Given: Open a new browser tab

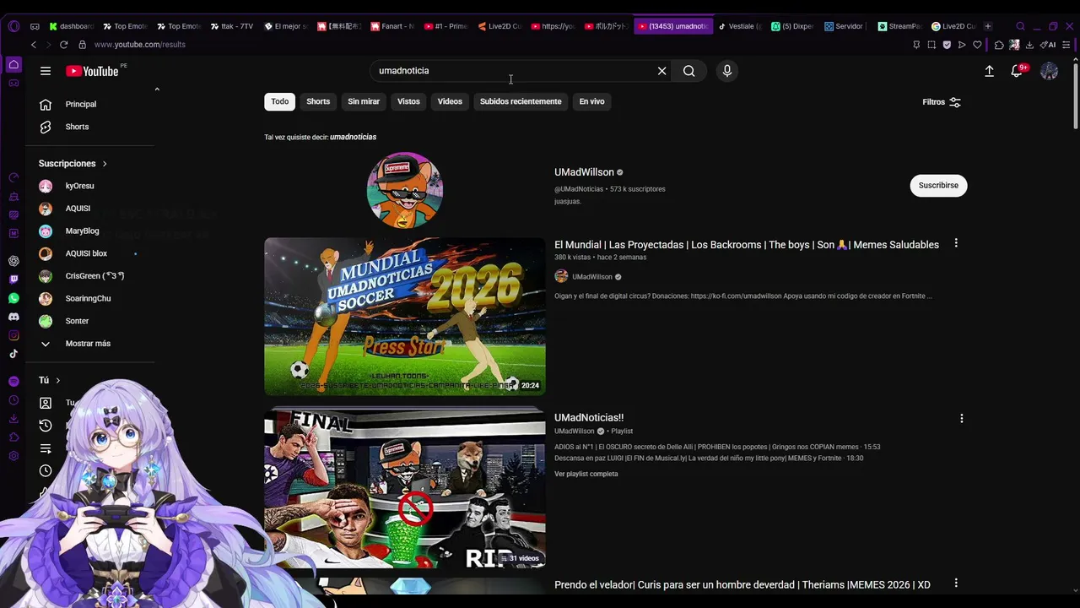Looking at the screenshot, I should [988, 26].
